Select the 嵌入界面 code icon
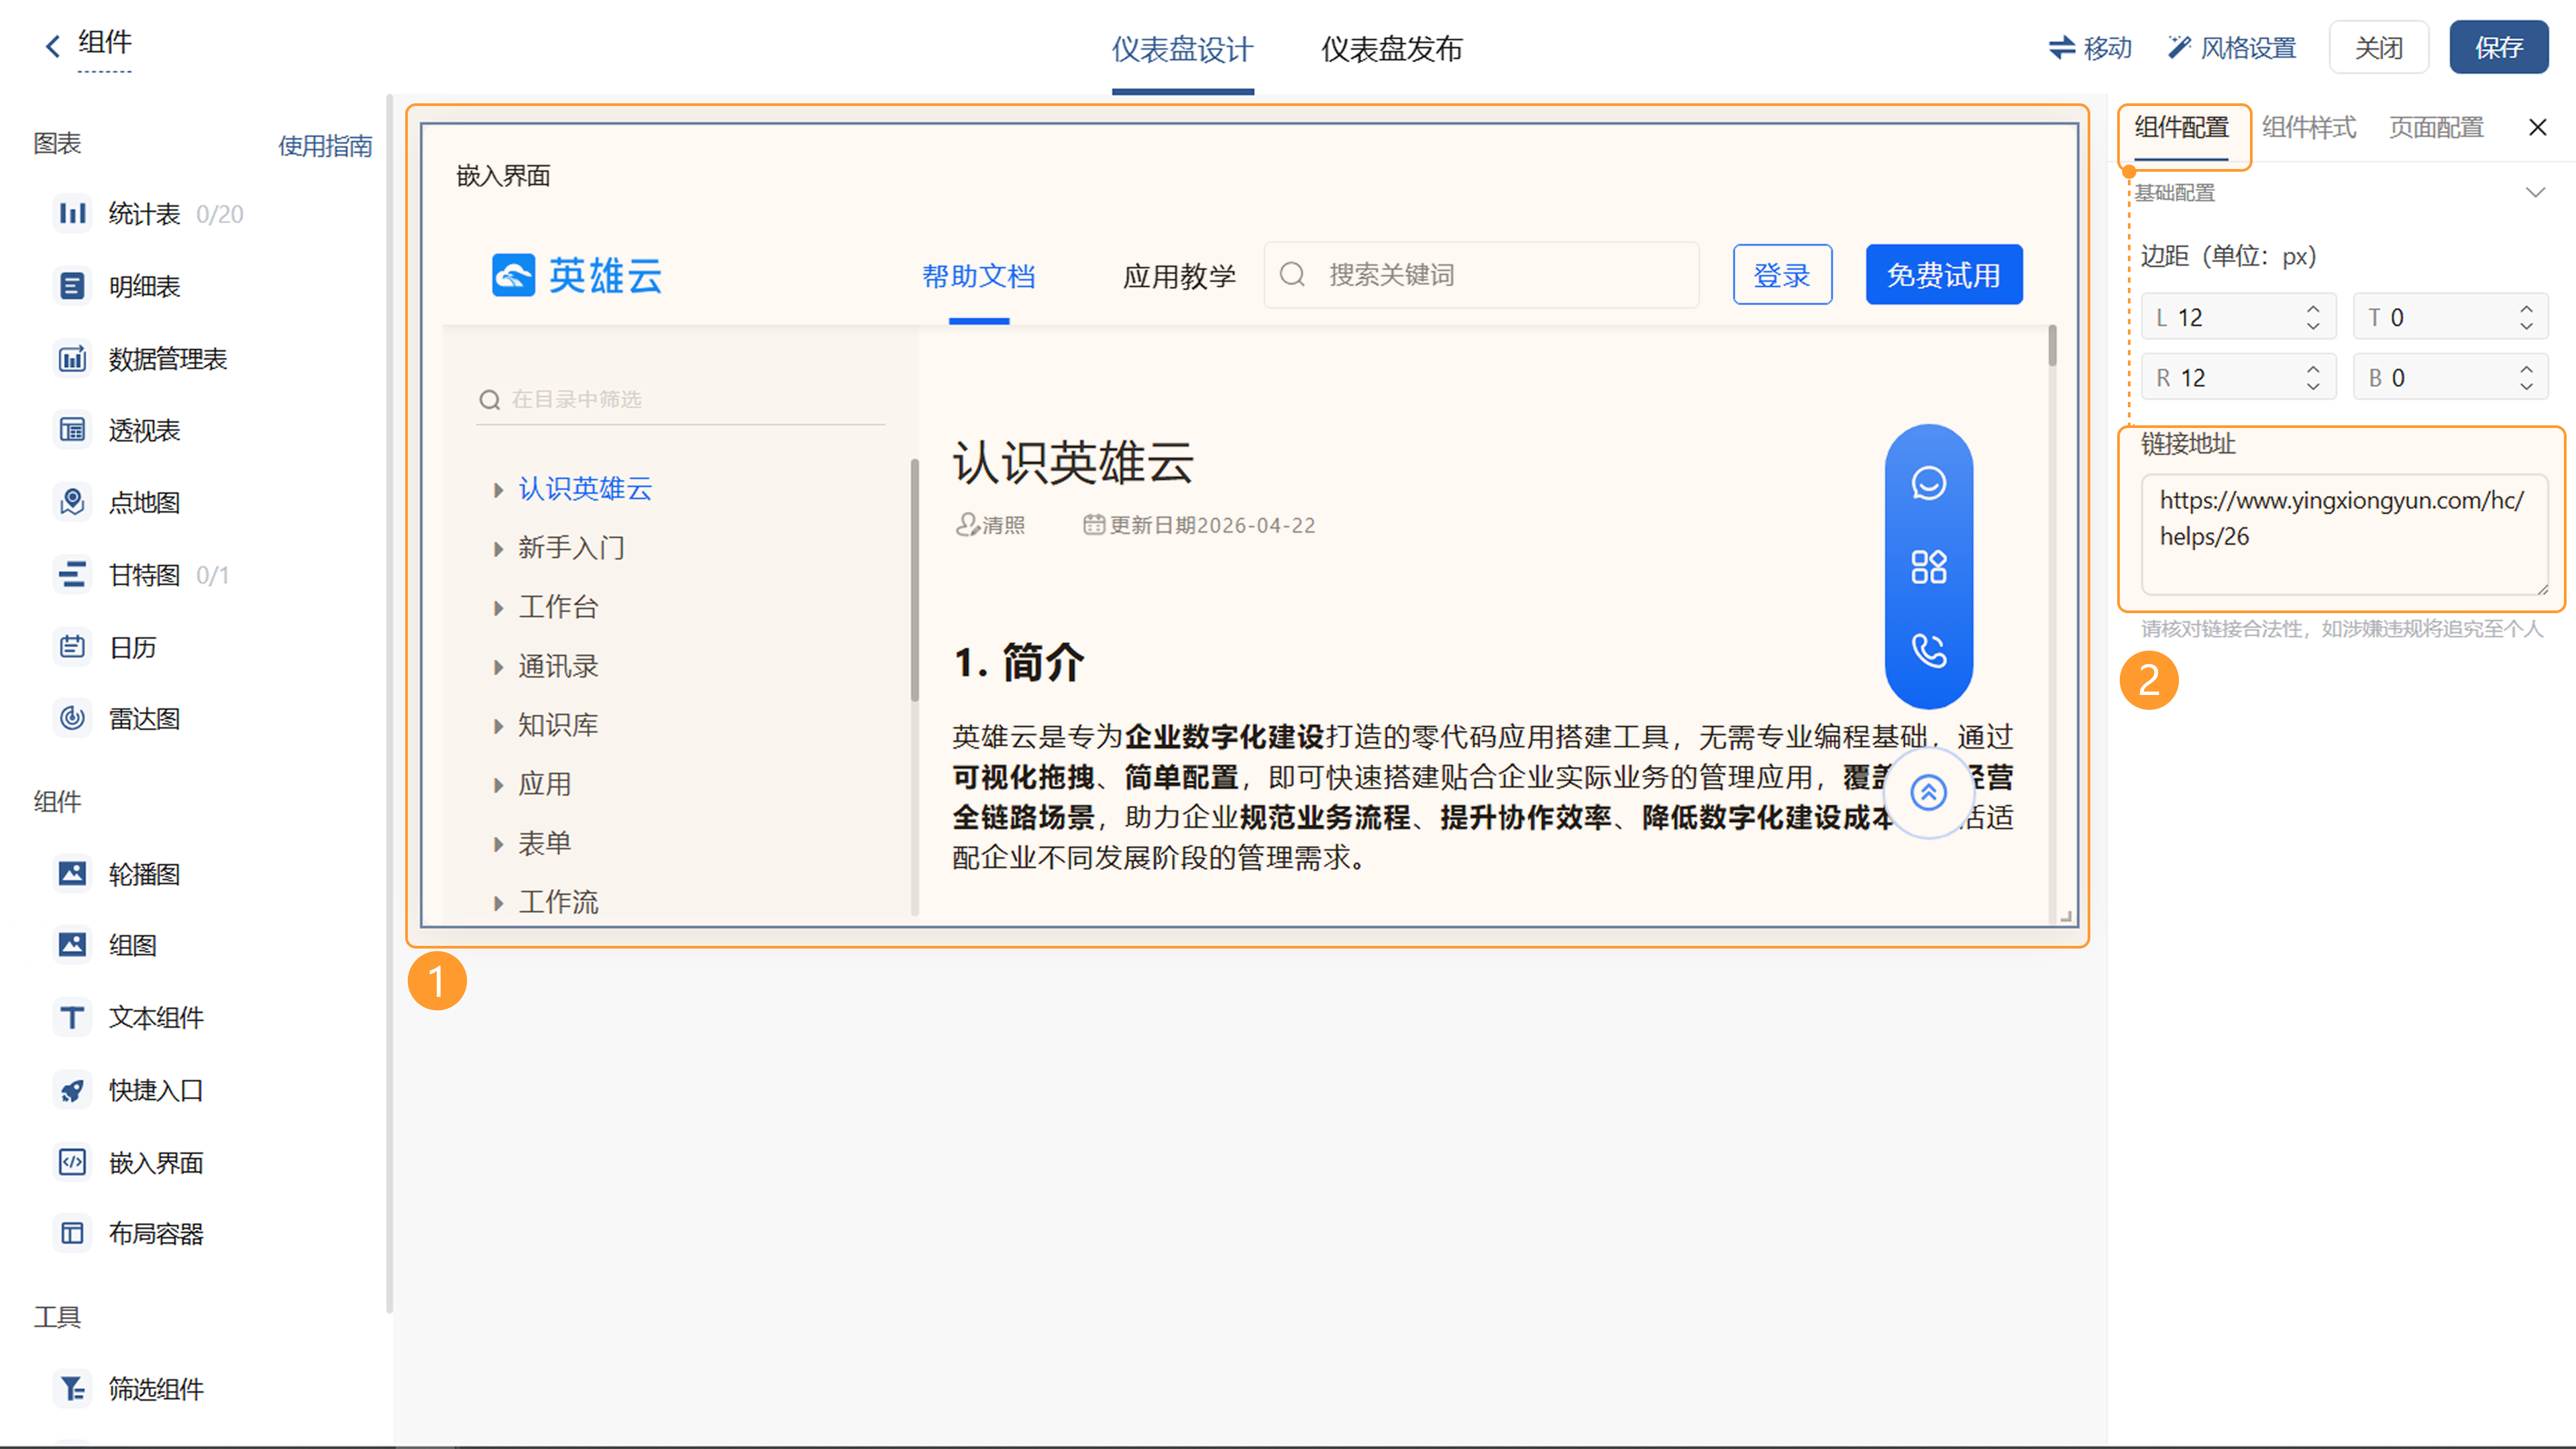 tap(72, 1162)
